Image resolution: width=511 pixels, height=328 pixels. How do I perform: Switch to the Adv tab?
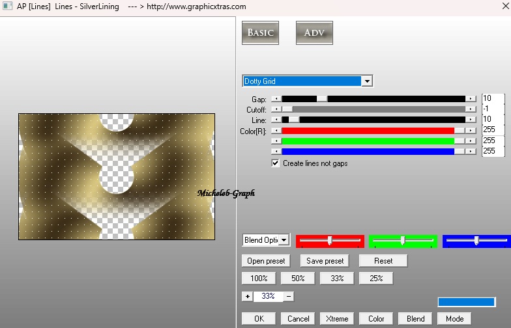point(314,33)
